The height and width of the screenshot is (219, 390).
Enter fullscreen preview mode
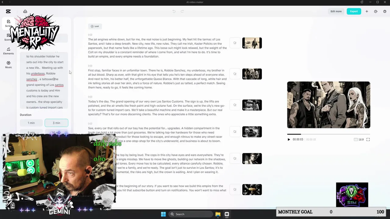click(368, 140)
